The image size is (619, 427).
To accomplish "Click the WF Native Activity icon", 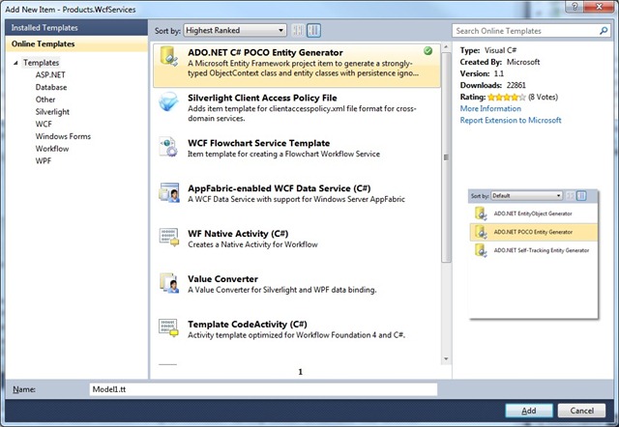I will 169,237.
